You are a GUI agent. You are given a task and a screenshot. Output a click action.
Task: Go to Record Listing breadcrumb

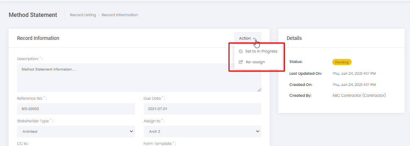(83, 15)
